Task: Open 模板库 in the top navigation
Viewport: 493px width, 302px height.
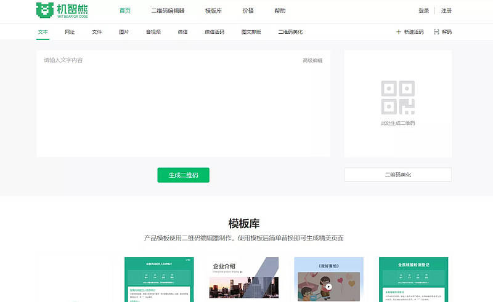Action: pyautogui.click(x=213, y=10)
